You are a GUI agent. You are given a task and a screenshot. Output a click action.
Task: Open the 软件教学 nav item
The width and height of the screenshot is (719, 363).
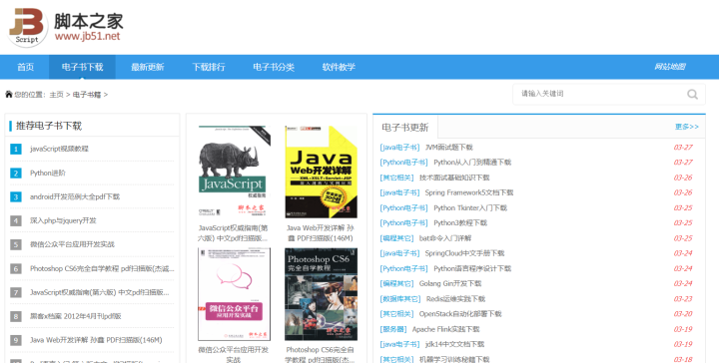(339, 67)
